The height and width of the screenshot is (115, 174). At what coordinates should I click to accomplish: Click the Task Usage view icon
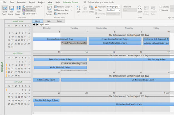(12, 10)
